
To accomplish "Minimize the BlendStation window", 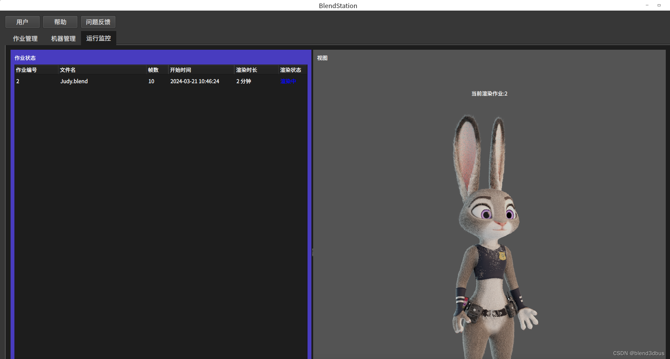I will [x=647, y=5].
